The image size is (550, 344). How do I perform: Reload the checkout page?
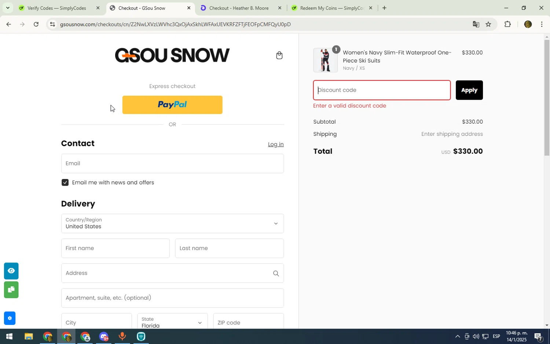point(36,24)
